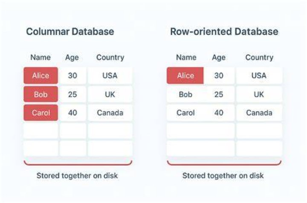Select Bob cell in Row-oriented Database table

(185, 94)
